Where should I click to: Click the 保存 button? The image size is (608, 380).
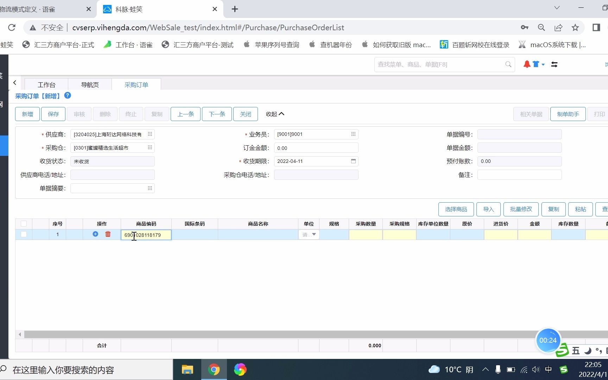pyautogui.click(x=53, y=114)
